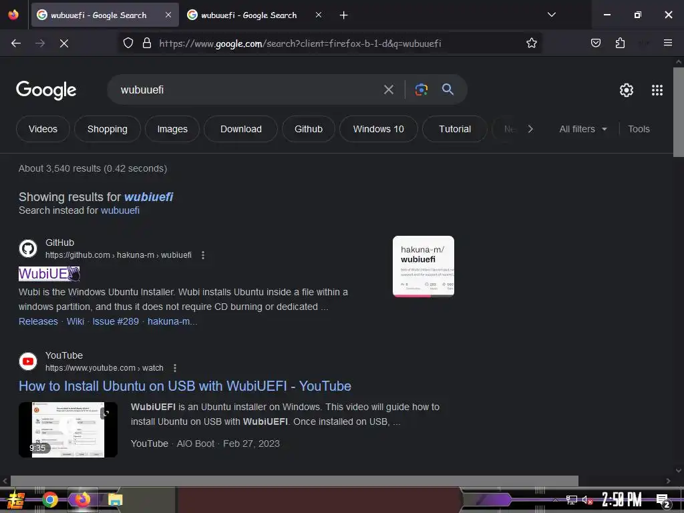Close the second wubuuefi tab

point(319,15)
